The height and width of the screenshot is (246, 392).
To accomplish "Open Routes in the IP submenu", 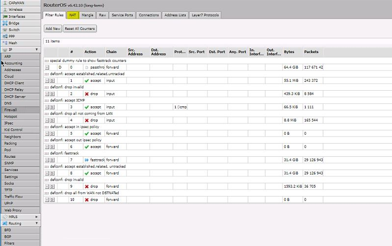I will pyautogui.click(x=20, y=157).
